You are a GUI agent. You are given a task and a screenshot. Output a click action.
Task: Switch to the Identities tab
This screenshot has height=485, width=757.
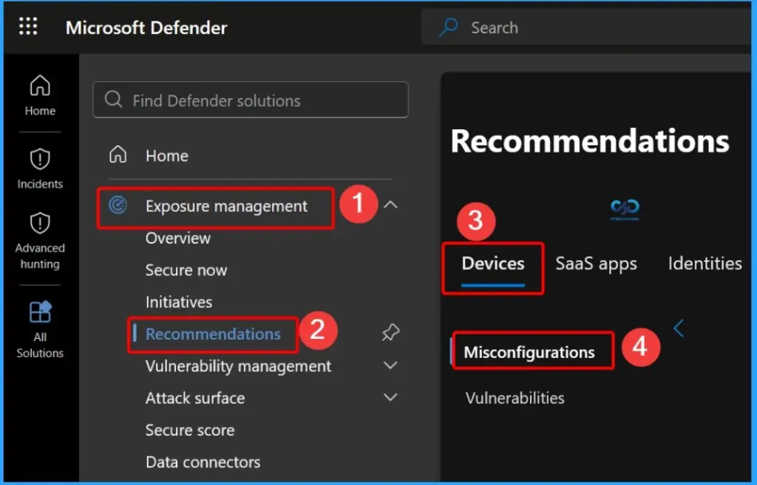click(x=704, y=263)
